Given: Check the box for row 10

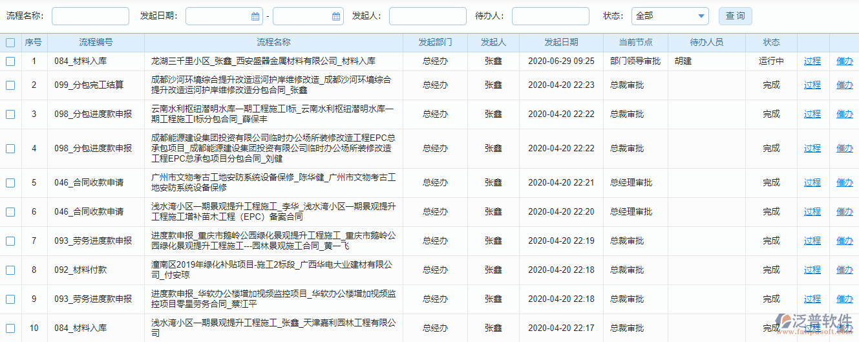Looking at the screenshot, I should 10,328.
